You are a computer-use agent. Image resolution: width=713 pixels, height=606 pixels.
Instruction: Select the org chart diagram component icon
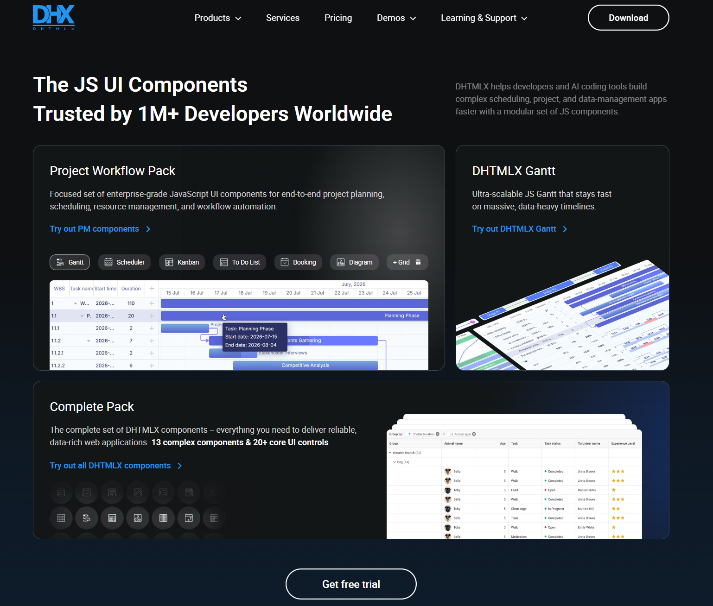[x=138, y=518]
